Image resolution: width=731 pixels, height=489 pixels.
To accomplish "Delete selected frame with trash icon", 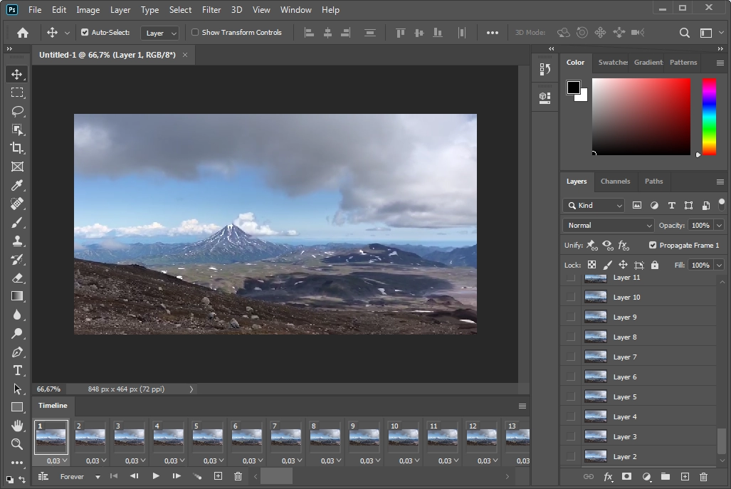I will (x=238, y=476).
